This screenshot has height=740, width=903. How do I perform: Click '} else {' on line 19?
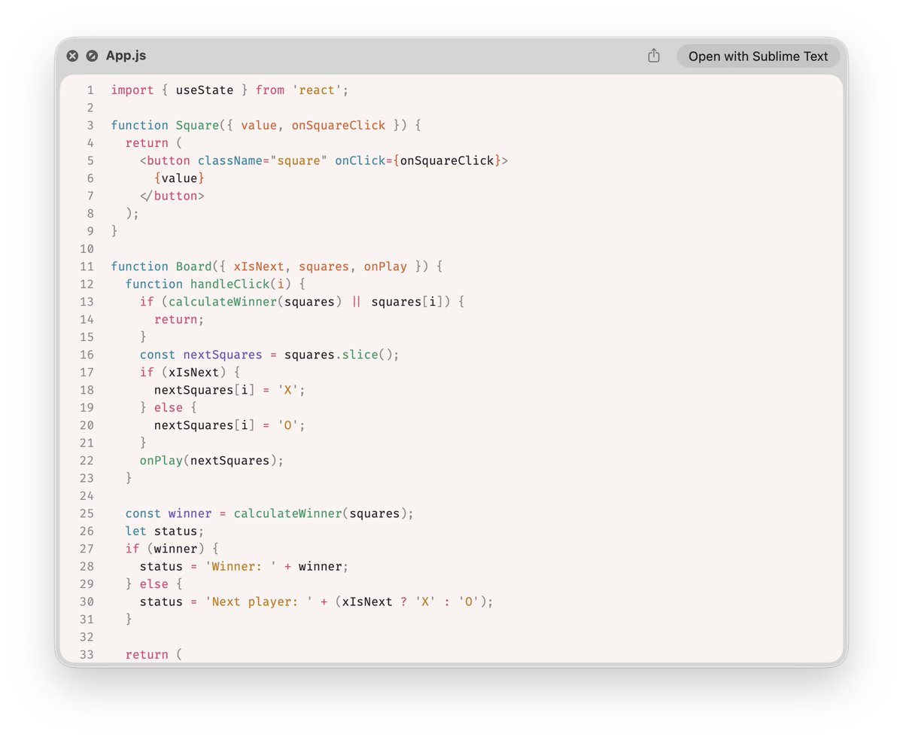coord(169,407)
